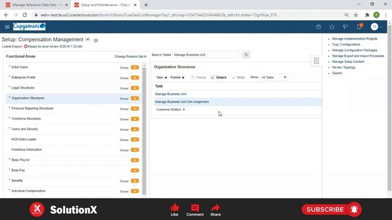This screenshot has width=392, height=220.
Task: Open the Format menu
Action: pyautogui.click(x=177, y=78)
